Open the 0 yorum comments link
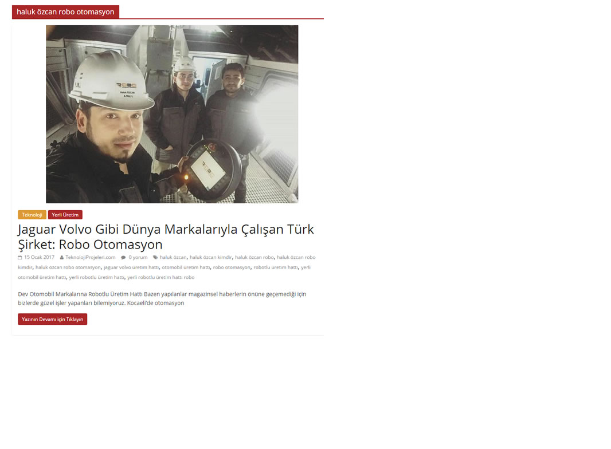 tap(138, 257)
